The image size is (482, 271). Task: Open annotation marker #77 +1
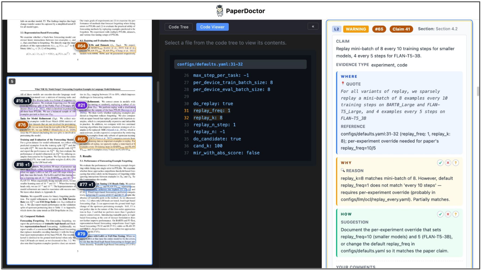pos(86,184)
